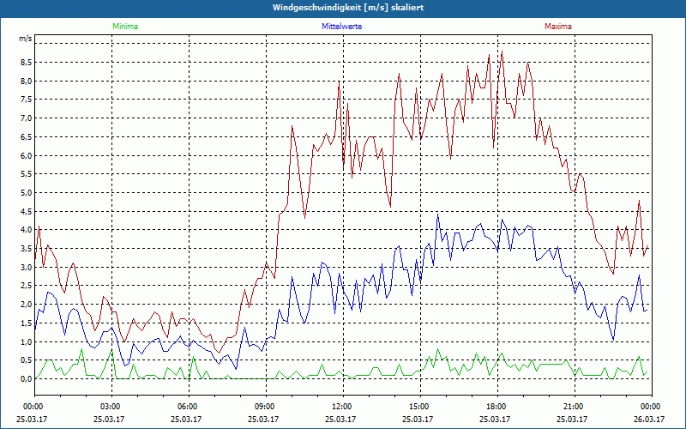Click the Minima legend label
Image resolution: width=686 pixels, height=429 pixels.
point(124,27)
